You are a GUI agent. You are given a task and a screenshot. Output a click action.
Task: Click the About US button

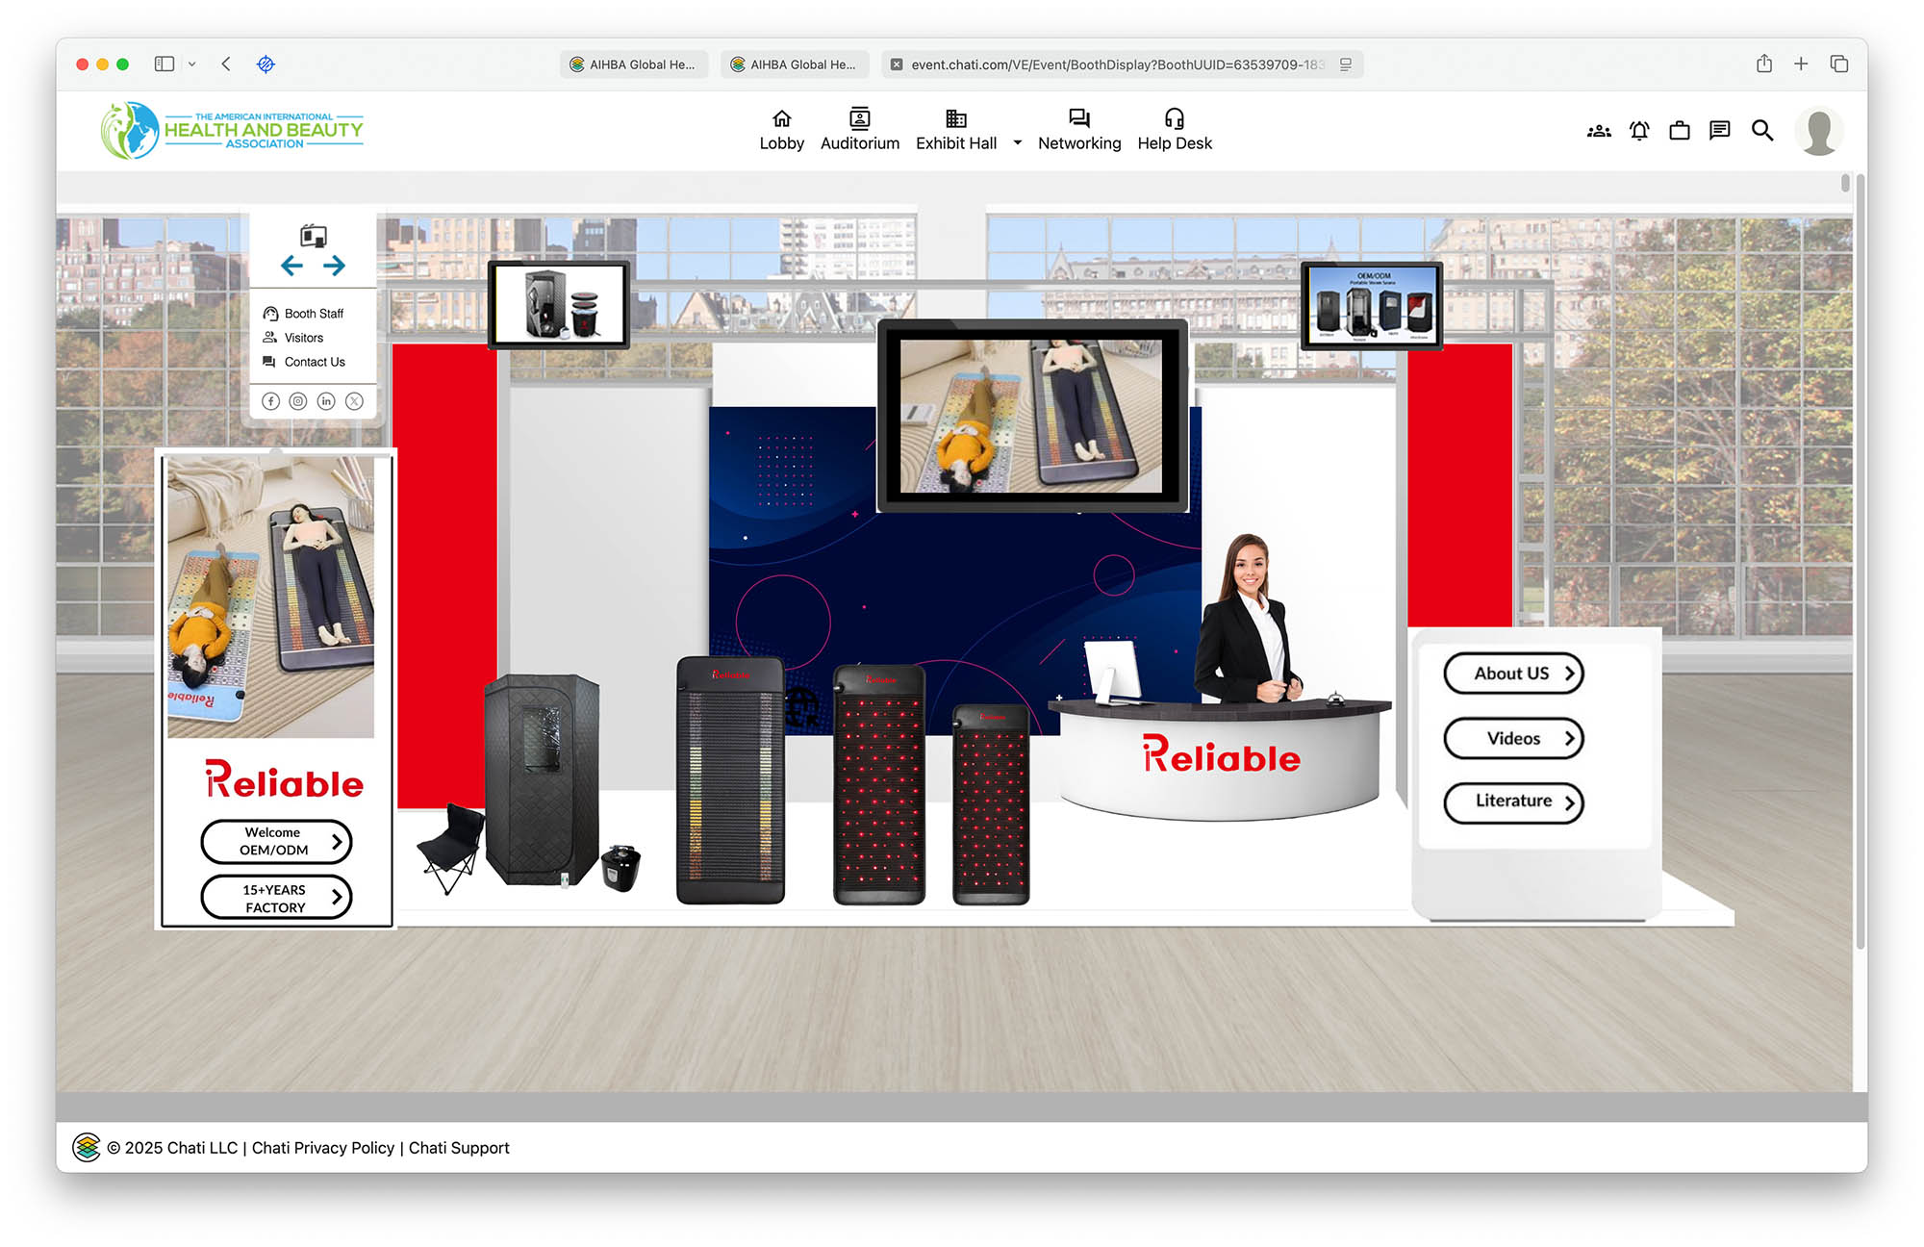click(1512, 674)
